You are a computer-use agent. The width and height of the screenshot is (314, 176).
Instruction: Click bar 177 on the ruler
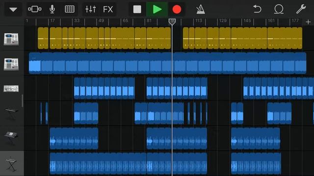tap(295, 21)
